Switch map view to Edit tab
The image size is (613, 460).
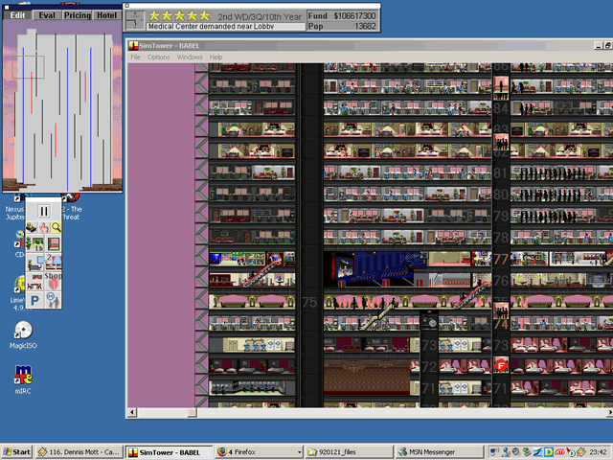pyautogui.click(x=16, y=15)
